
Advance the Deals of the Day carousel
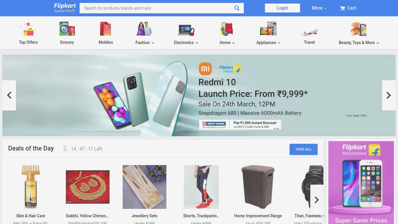click(x=317, y=200)
